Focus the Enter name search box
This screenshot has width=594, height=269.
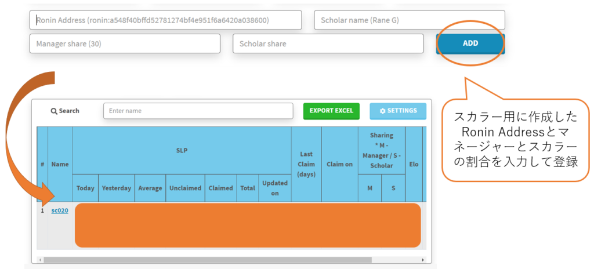click(198, 111)
